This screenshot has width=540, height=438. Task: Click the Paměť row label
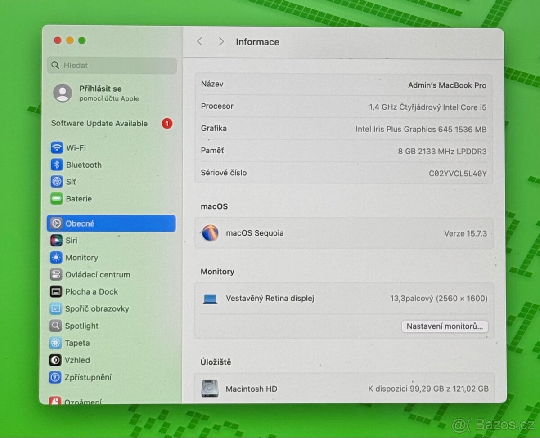[x=212, y=150]
